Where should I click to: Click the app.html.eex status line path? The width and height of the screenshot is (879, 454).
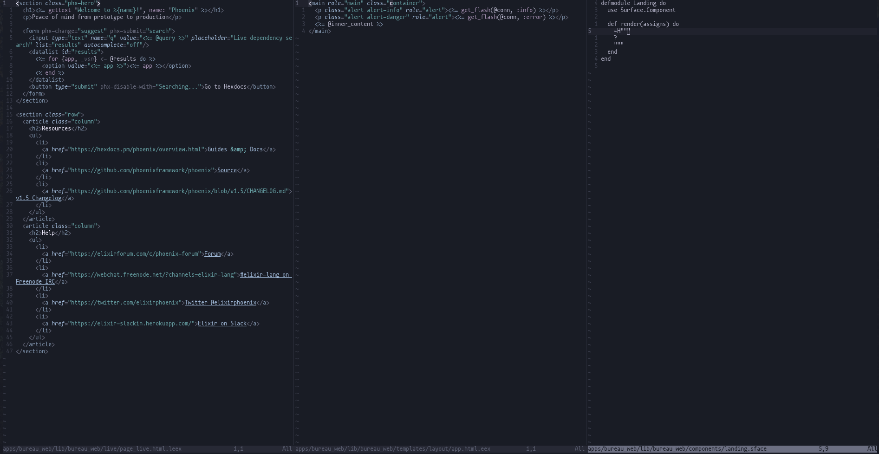pos(393,449)
